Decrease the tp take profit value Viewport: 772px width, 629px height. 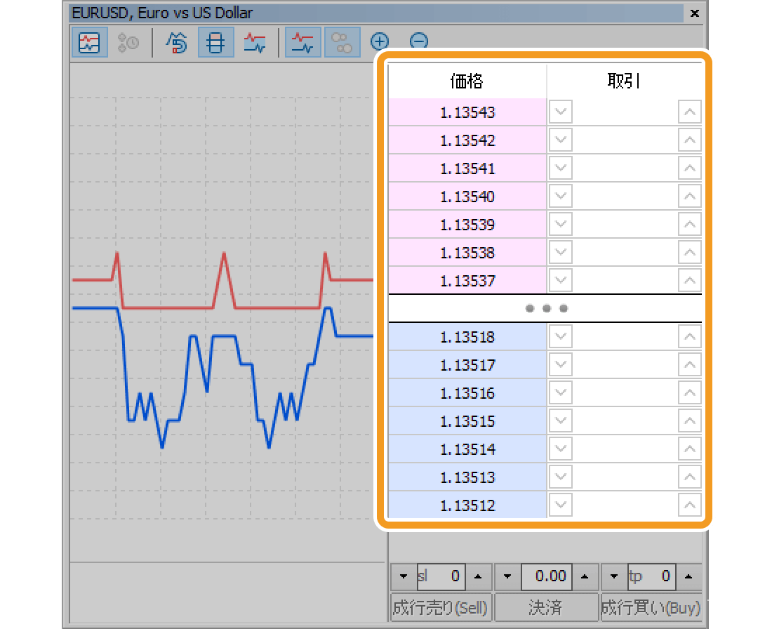[x=614, y=576]
